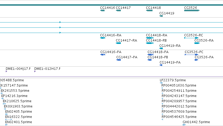Click the DME1-004J17.F BAC end

click(6, 71)
